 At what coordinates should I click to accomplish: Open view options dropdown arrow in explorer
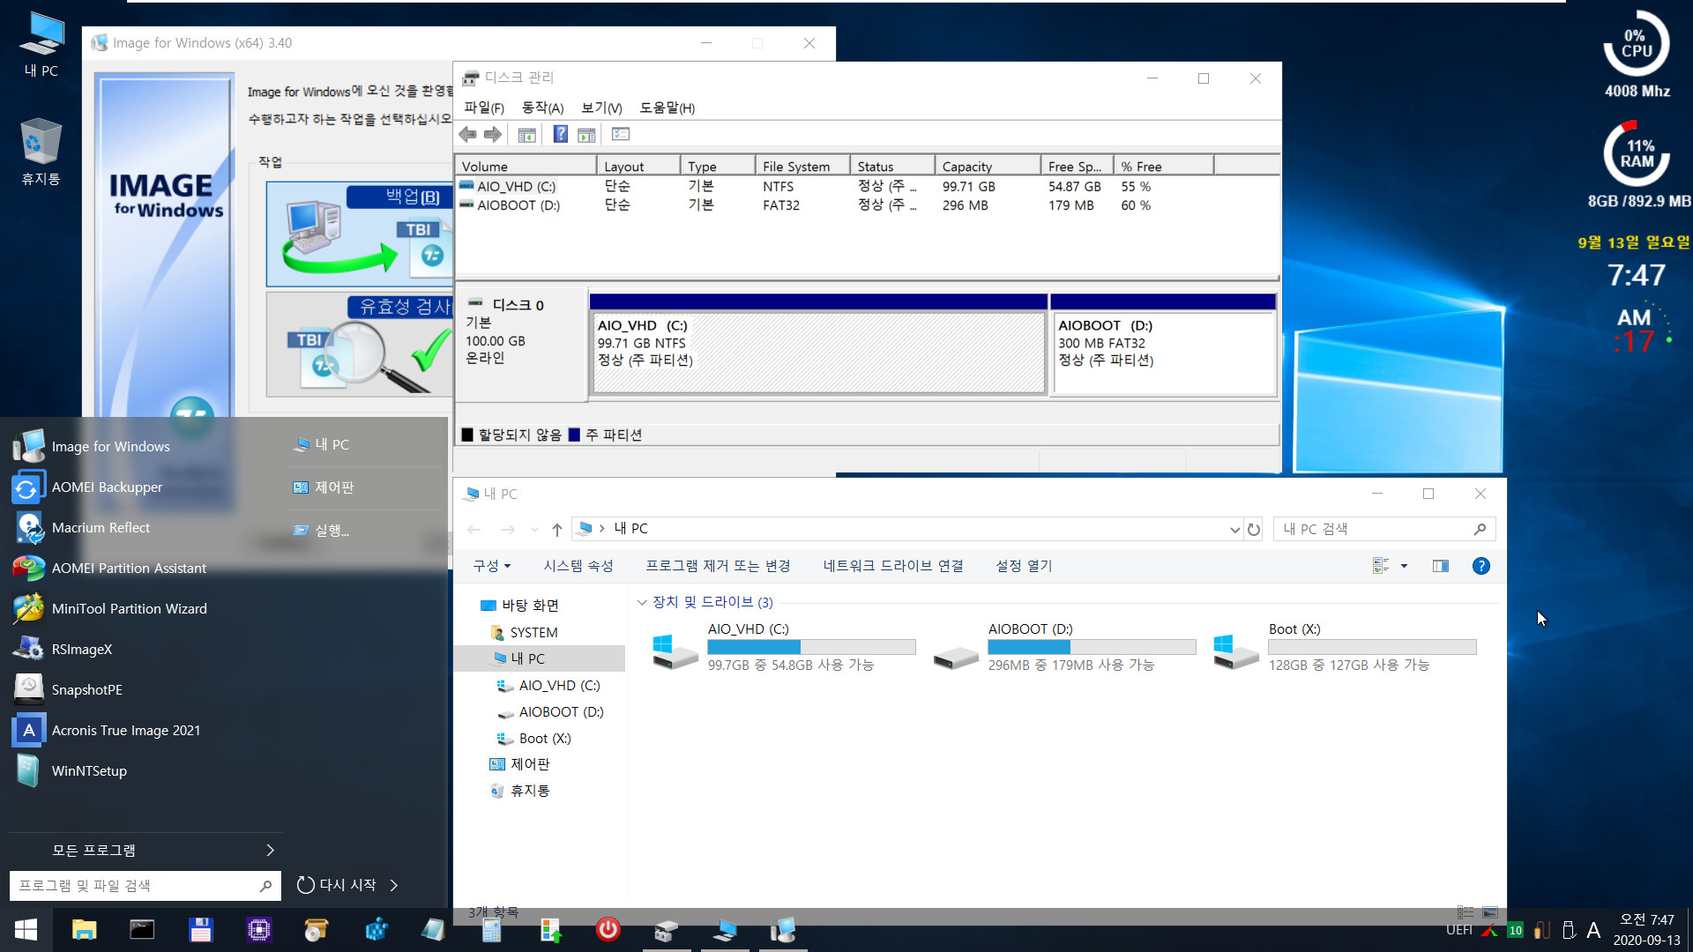[1404, 566]
